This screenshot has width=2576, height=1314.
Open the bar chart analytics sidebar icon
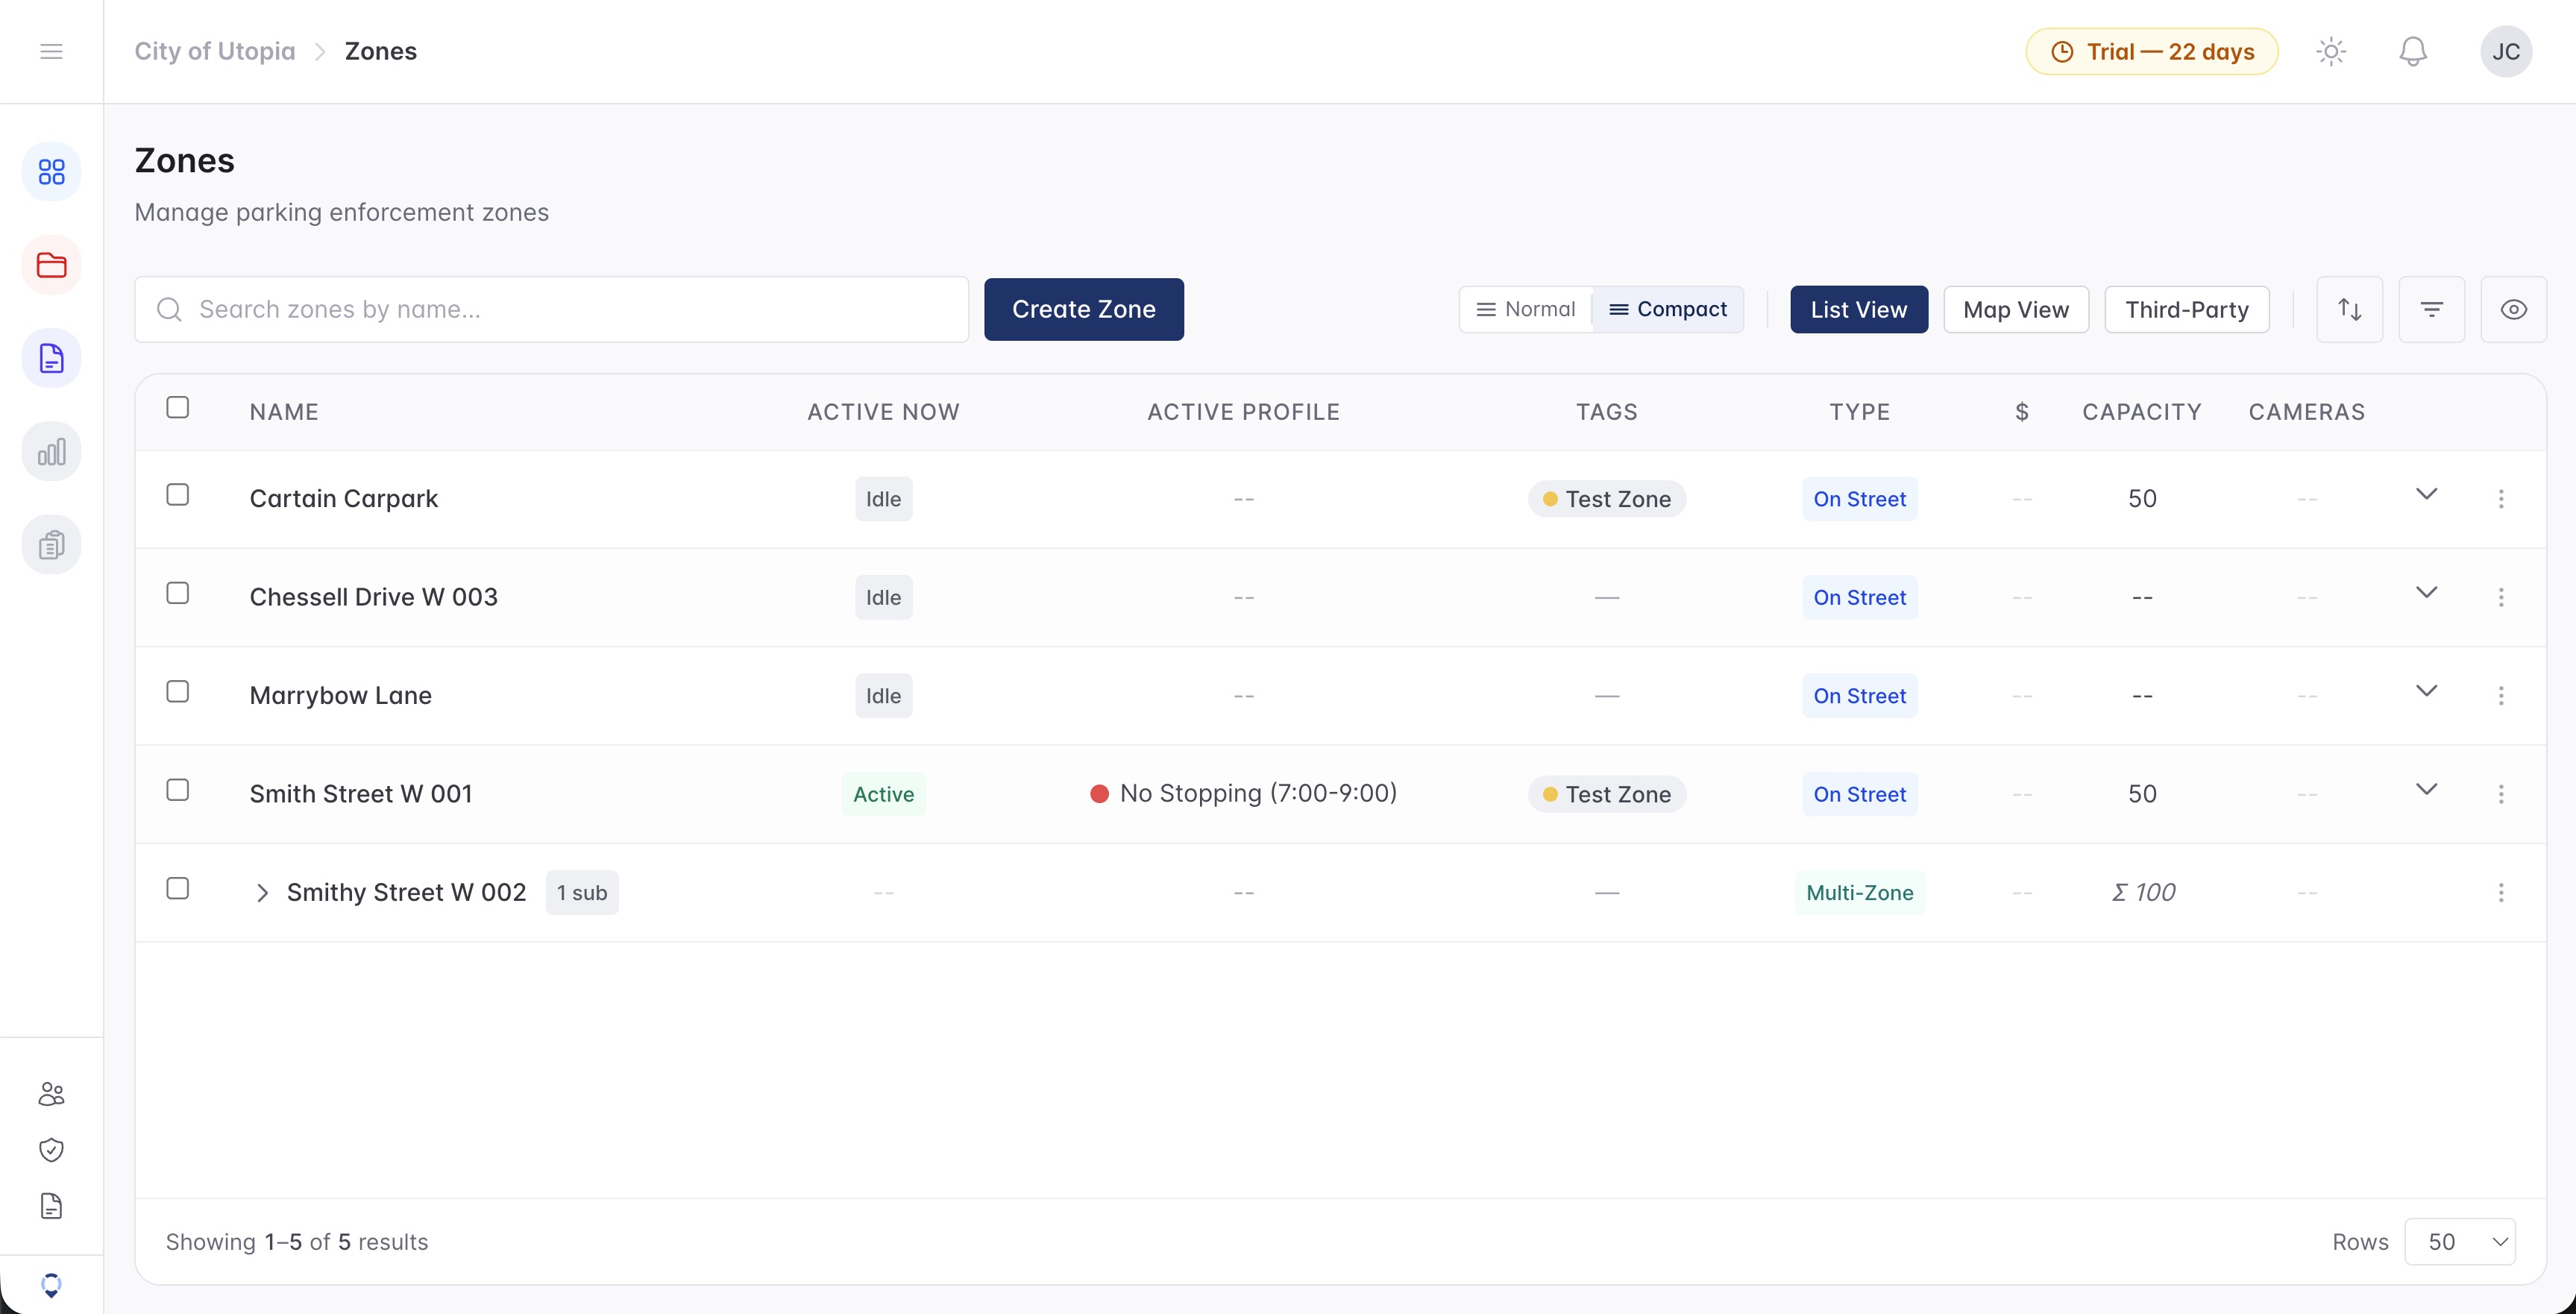[x=51, y=452]
